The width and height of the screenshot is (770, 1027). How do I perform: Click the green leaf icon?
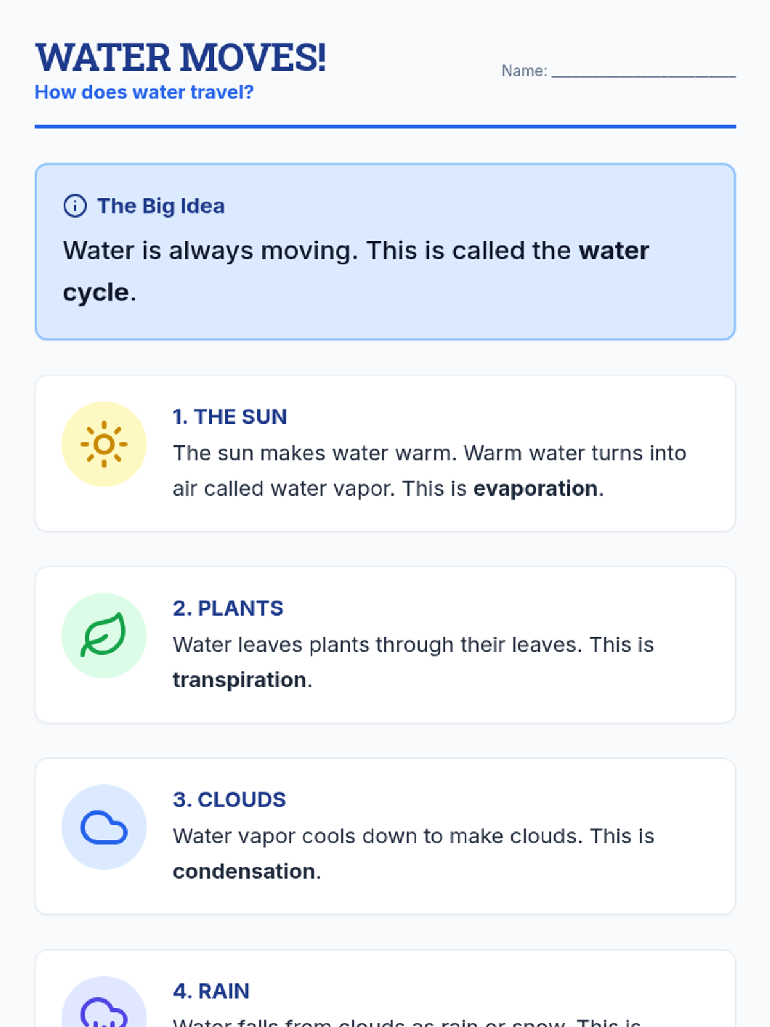point(104,635)
